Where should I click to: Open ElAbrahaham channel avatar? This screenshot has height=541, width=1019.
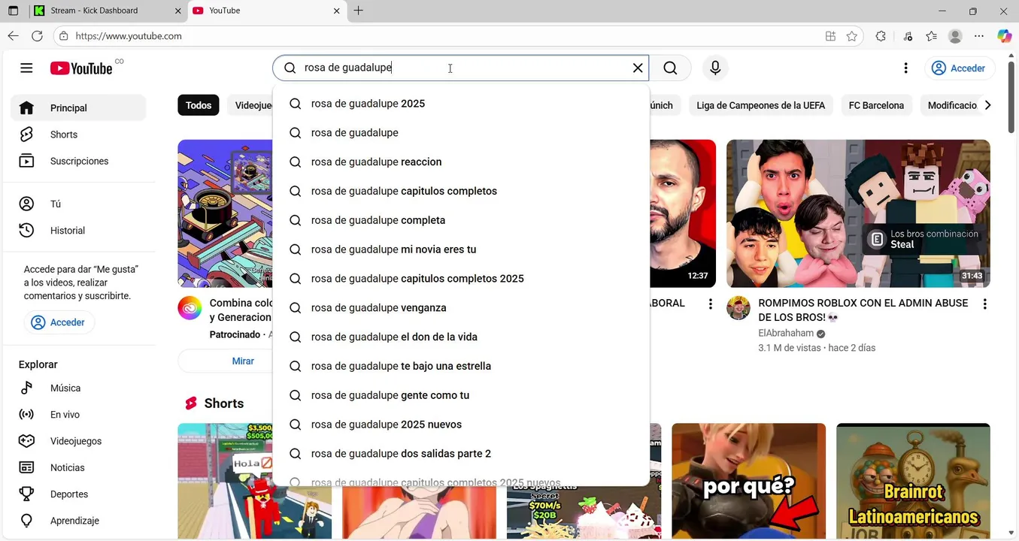(x=738, y=308)
